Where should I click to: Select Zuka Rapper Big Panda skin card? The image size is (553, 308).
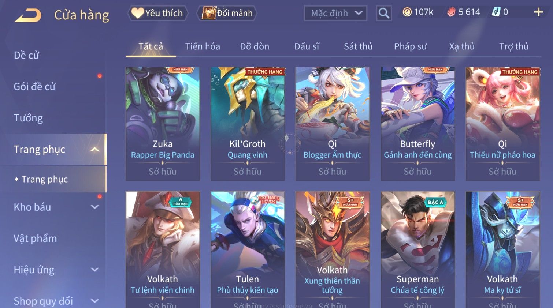point(163,124)
